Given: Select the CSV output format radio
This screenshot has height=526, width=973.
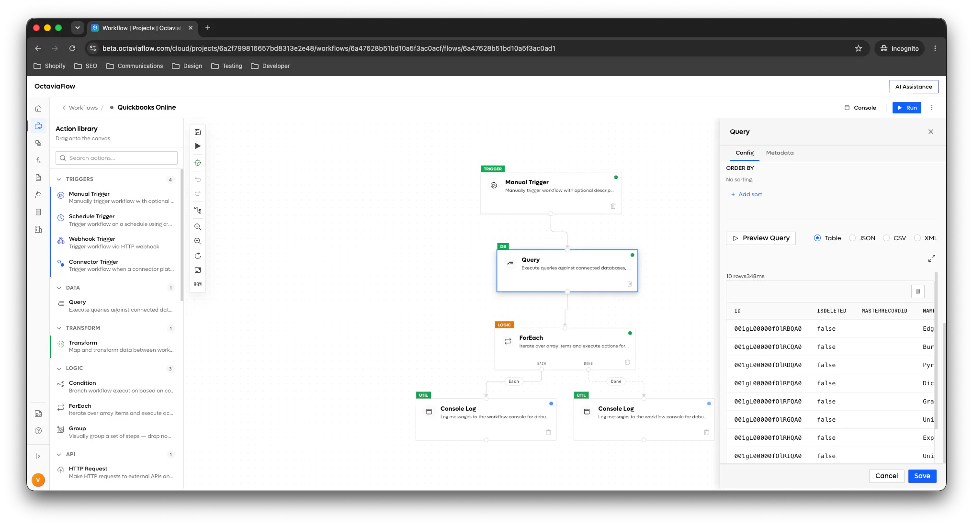Looking at the screenshot, I should click(x=886, y=238).
